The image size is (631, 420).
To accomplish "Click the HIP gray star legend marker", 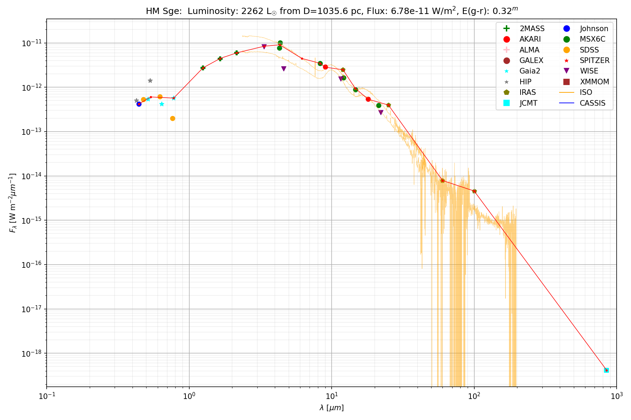I will (x=506, y=82).
